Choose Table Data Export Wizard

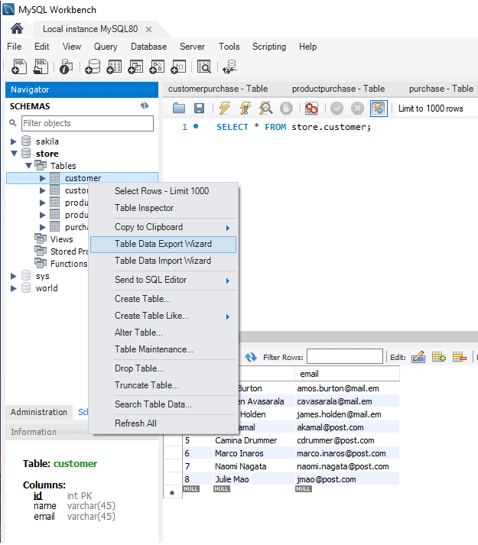[x=163, y=244]
